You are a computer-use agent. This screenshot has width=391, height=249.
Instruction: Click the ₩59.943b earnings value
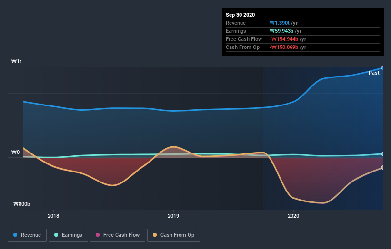tap(281, 31)
